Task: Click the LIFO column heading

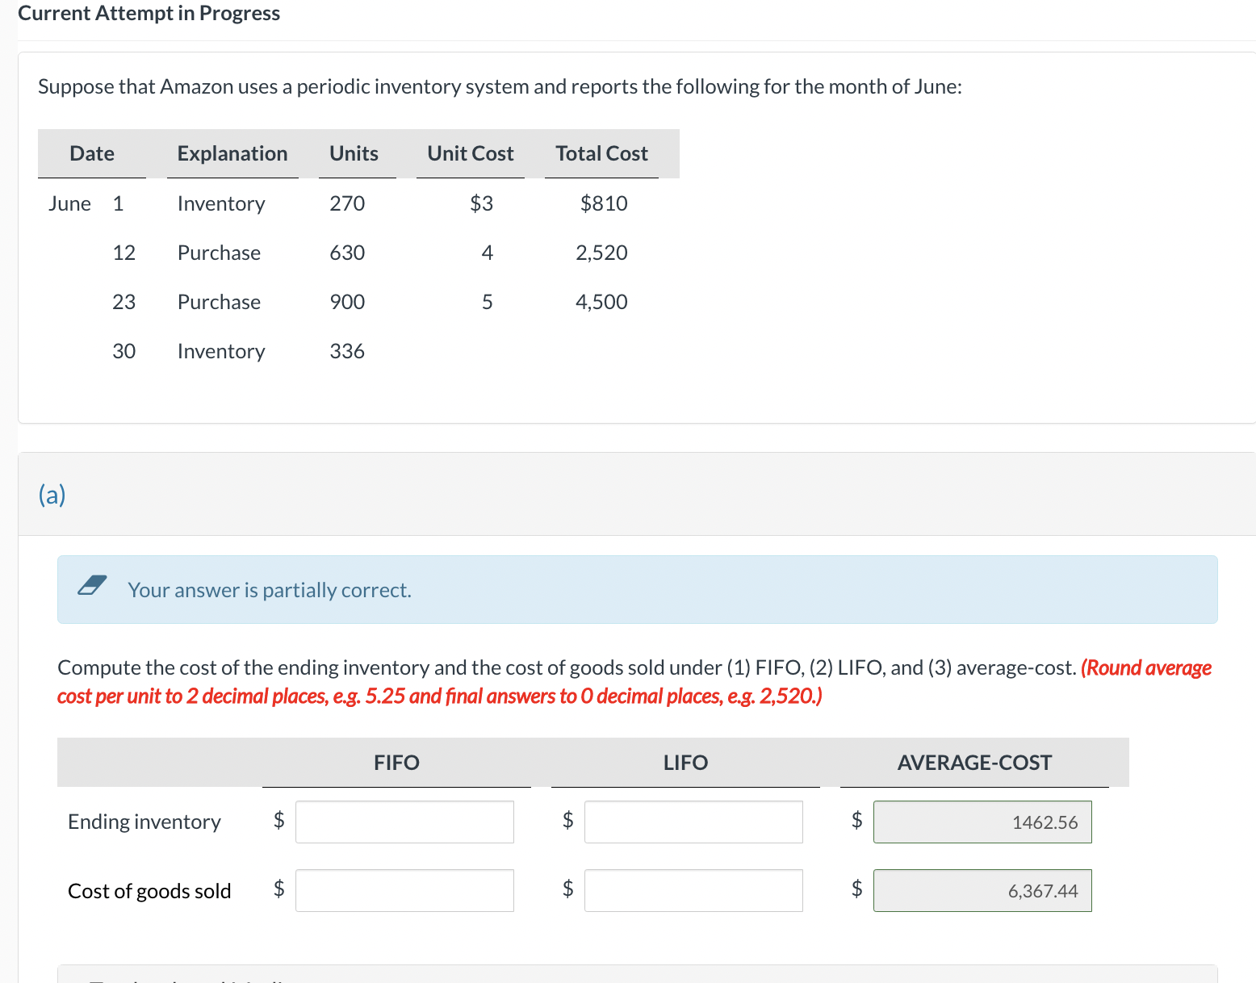Action: 685,763
